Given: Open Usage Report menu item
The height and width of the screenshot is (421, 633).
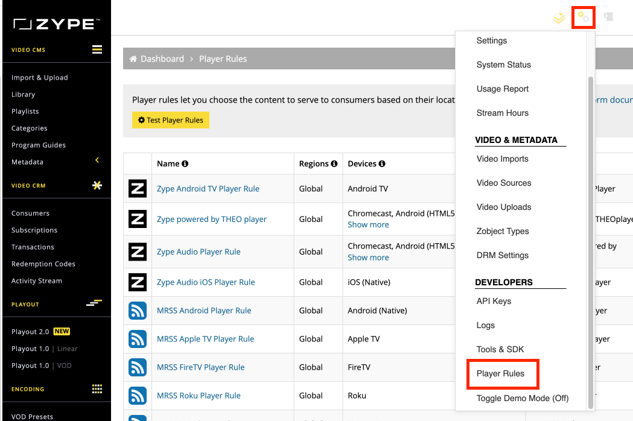Looking at the screenshot, I should click(x=502, y=89).
